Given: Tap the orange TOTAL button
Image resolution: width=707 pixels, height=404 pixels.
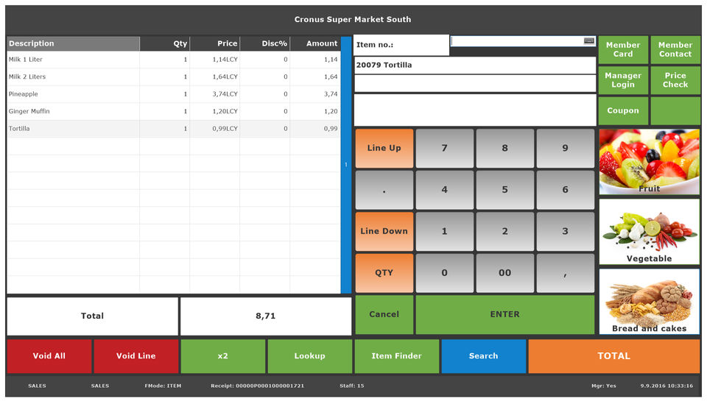Looking at the screenshot, I should [x=614, y=356].
